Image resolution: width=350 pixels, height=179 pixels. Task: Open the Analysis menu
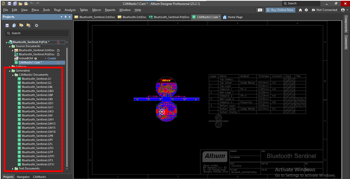coord(70,10)
